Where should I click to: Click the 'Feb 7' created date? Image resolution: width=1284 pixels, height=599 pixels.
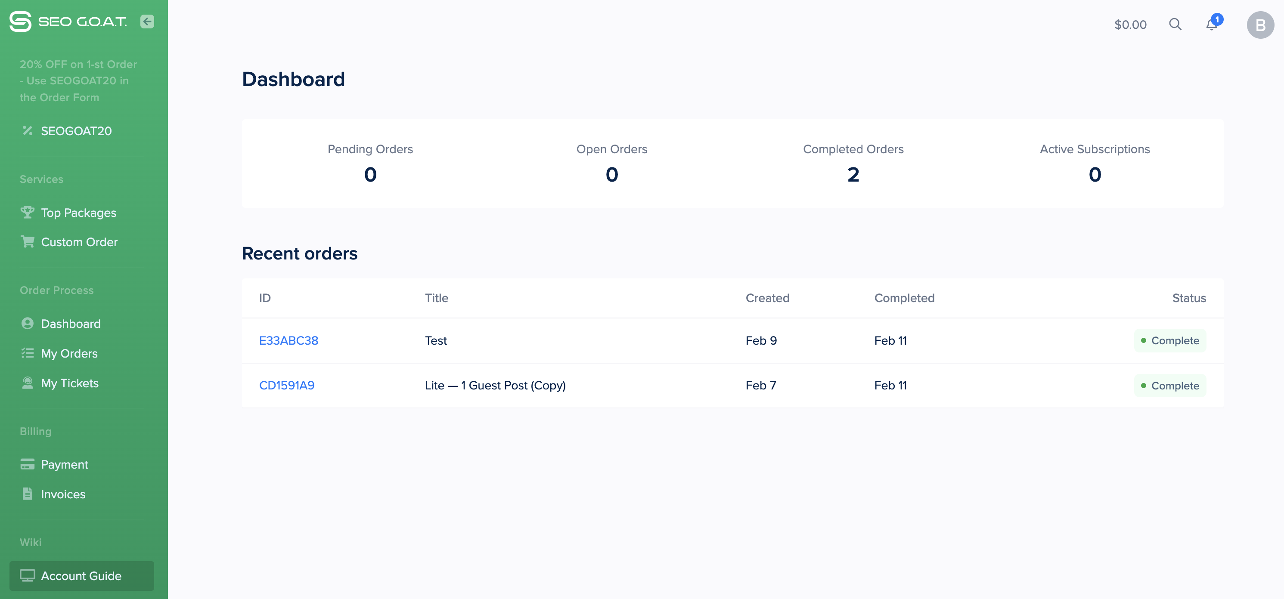(x=761, y=385)
